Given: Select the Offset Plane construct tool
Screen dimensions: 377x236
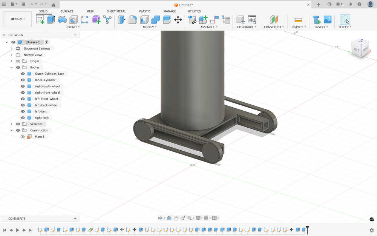Looking at the screenshot, I should point(274,20).
